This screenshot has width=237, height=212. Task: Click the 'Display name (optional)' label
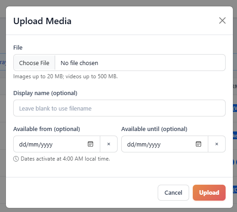tap(45, 93)
